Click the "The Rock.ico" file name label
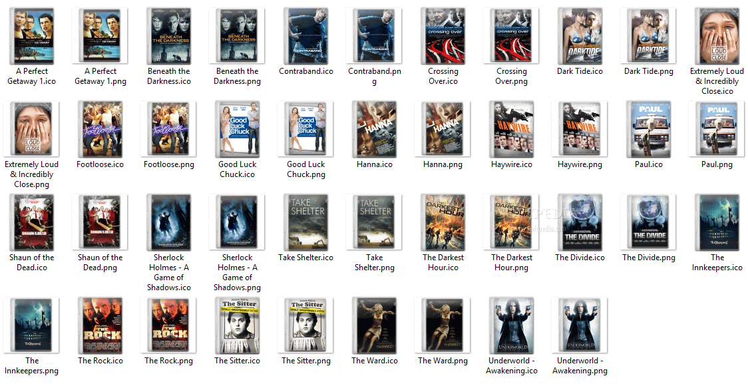748x384 pixels. coord(100,361)
